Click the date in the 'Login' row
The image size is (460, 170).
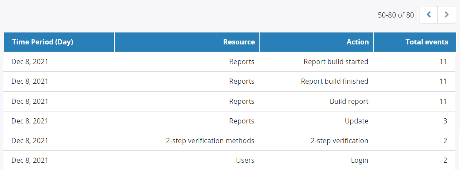pyautogui.click(x=29, y=160)
